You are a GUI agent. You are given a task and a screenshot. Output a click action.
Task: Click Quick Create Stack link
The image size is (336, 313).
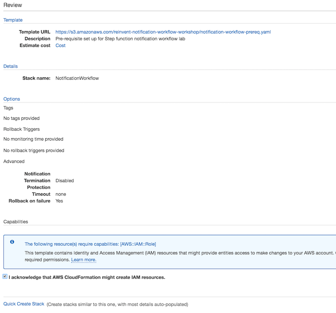pos(24,304)
